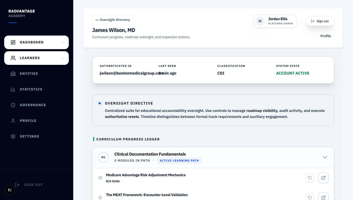This screenshot has width=353, height=200.
Task: Click the James Wilson, MD heading
Action: [x=114, y=30]
